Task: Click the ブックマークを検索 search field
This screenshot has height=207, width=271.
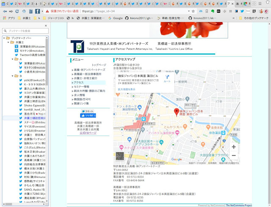Action: (25, 31)
